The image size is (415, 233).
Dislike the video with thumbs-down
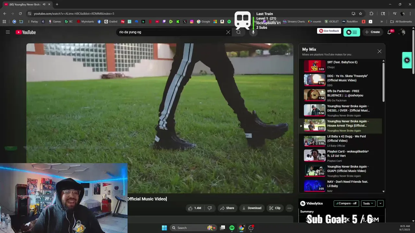(x=210, y=208)
